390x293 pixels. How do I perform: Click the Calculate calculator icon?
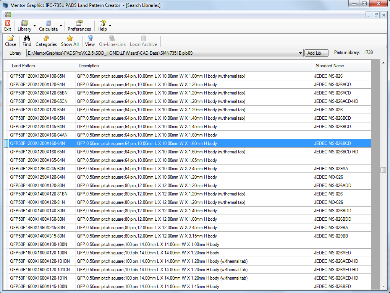point(48,23)
